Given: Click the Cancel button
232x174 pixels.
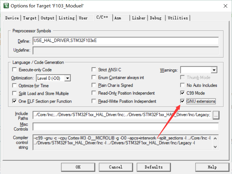Looking at the screenshot, I should (x=116, y=167).
